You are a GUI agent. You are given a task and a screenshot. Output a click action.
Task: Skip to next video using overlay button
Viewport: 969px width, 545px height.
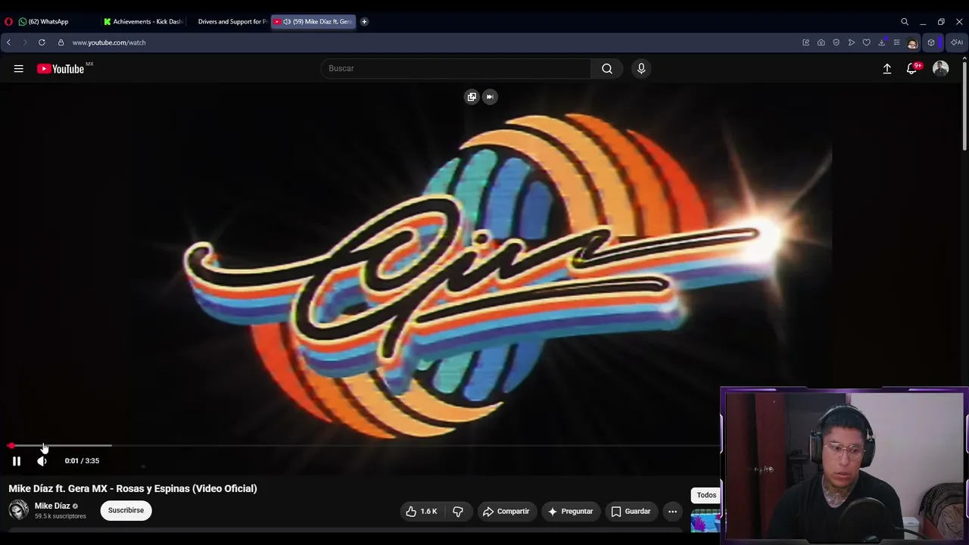[x=490, y=97]
